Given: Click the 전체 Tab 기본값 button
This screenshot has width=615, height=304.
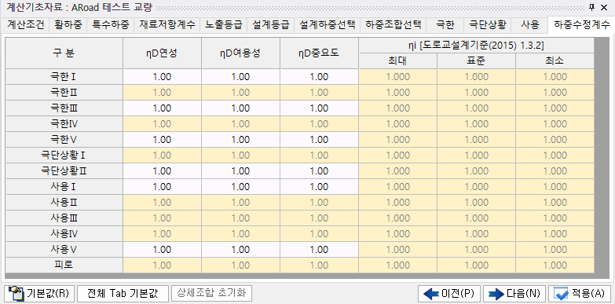Looking at the screenshot, I should click(123, 294).
